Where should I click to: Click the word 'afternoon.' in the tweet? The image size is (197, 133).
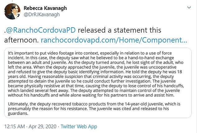point(21,40)
